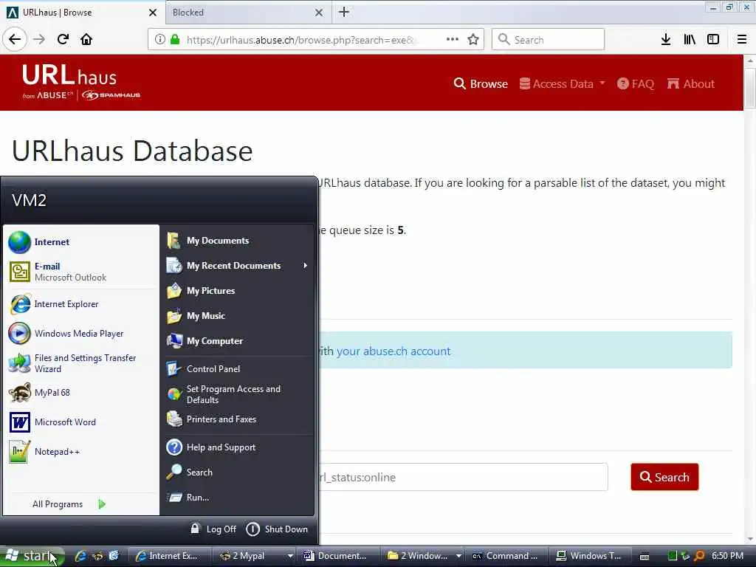Expand the Access Data dropdown

pos(562,84)
